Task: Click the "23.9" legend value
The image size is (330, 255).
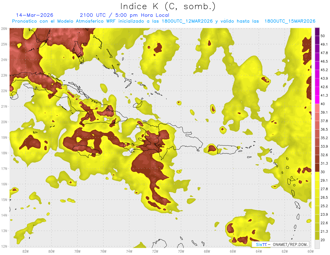Action: click(x=324, y=215)
